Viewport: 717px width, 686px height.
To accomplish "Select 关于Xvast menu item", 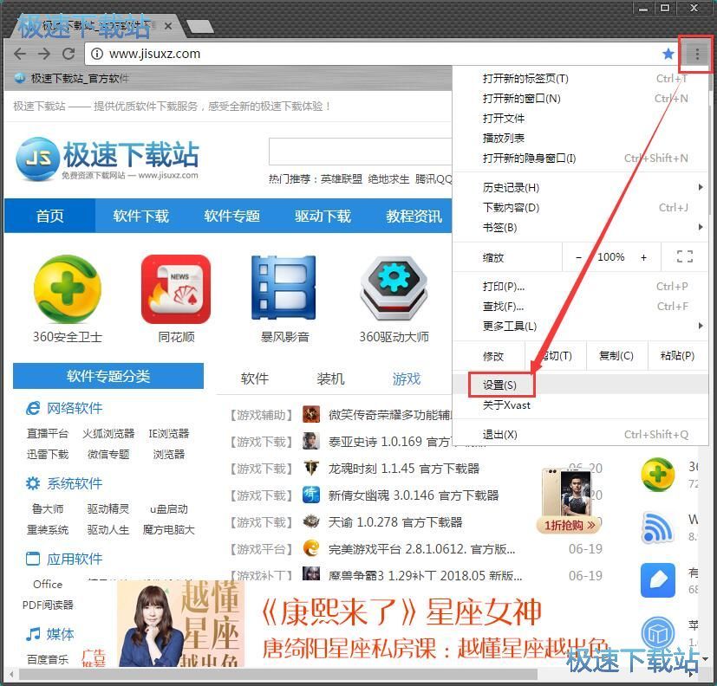I will pyautogui.click(x=581, y=405).
